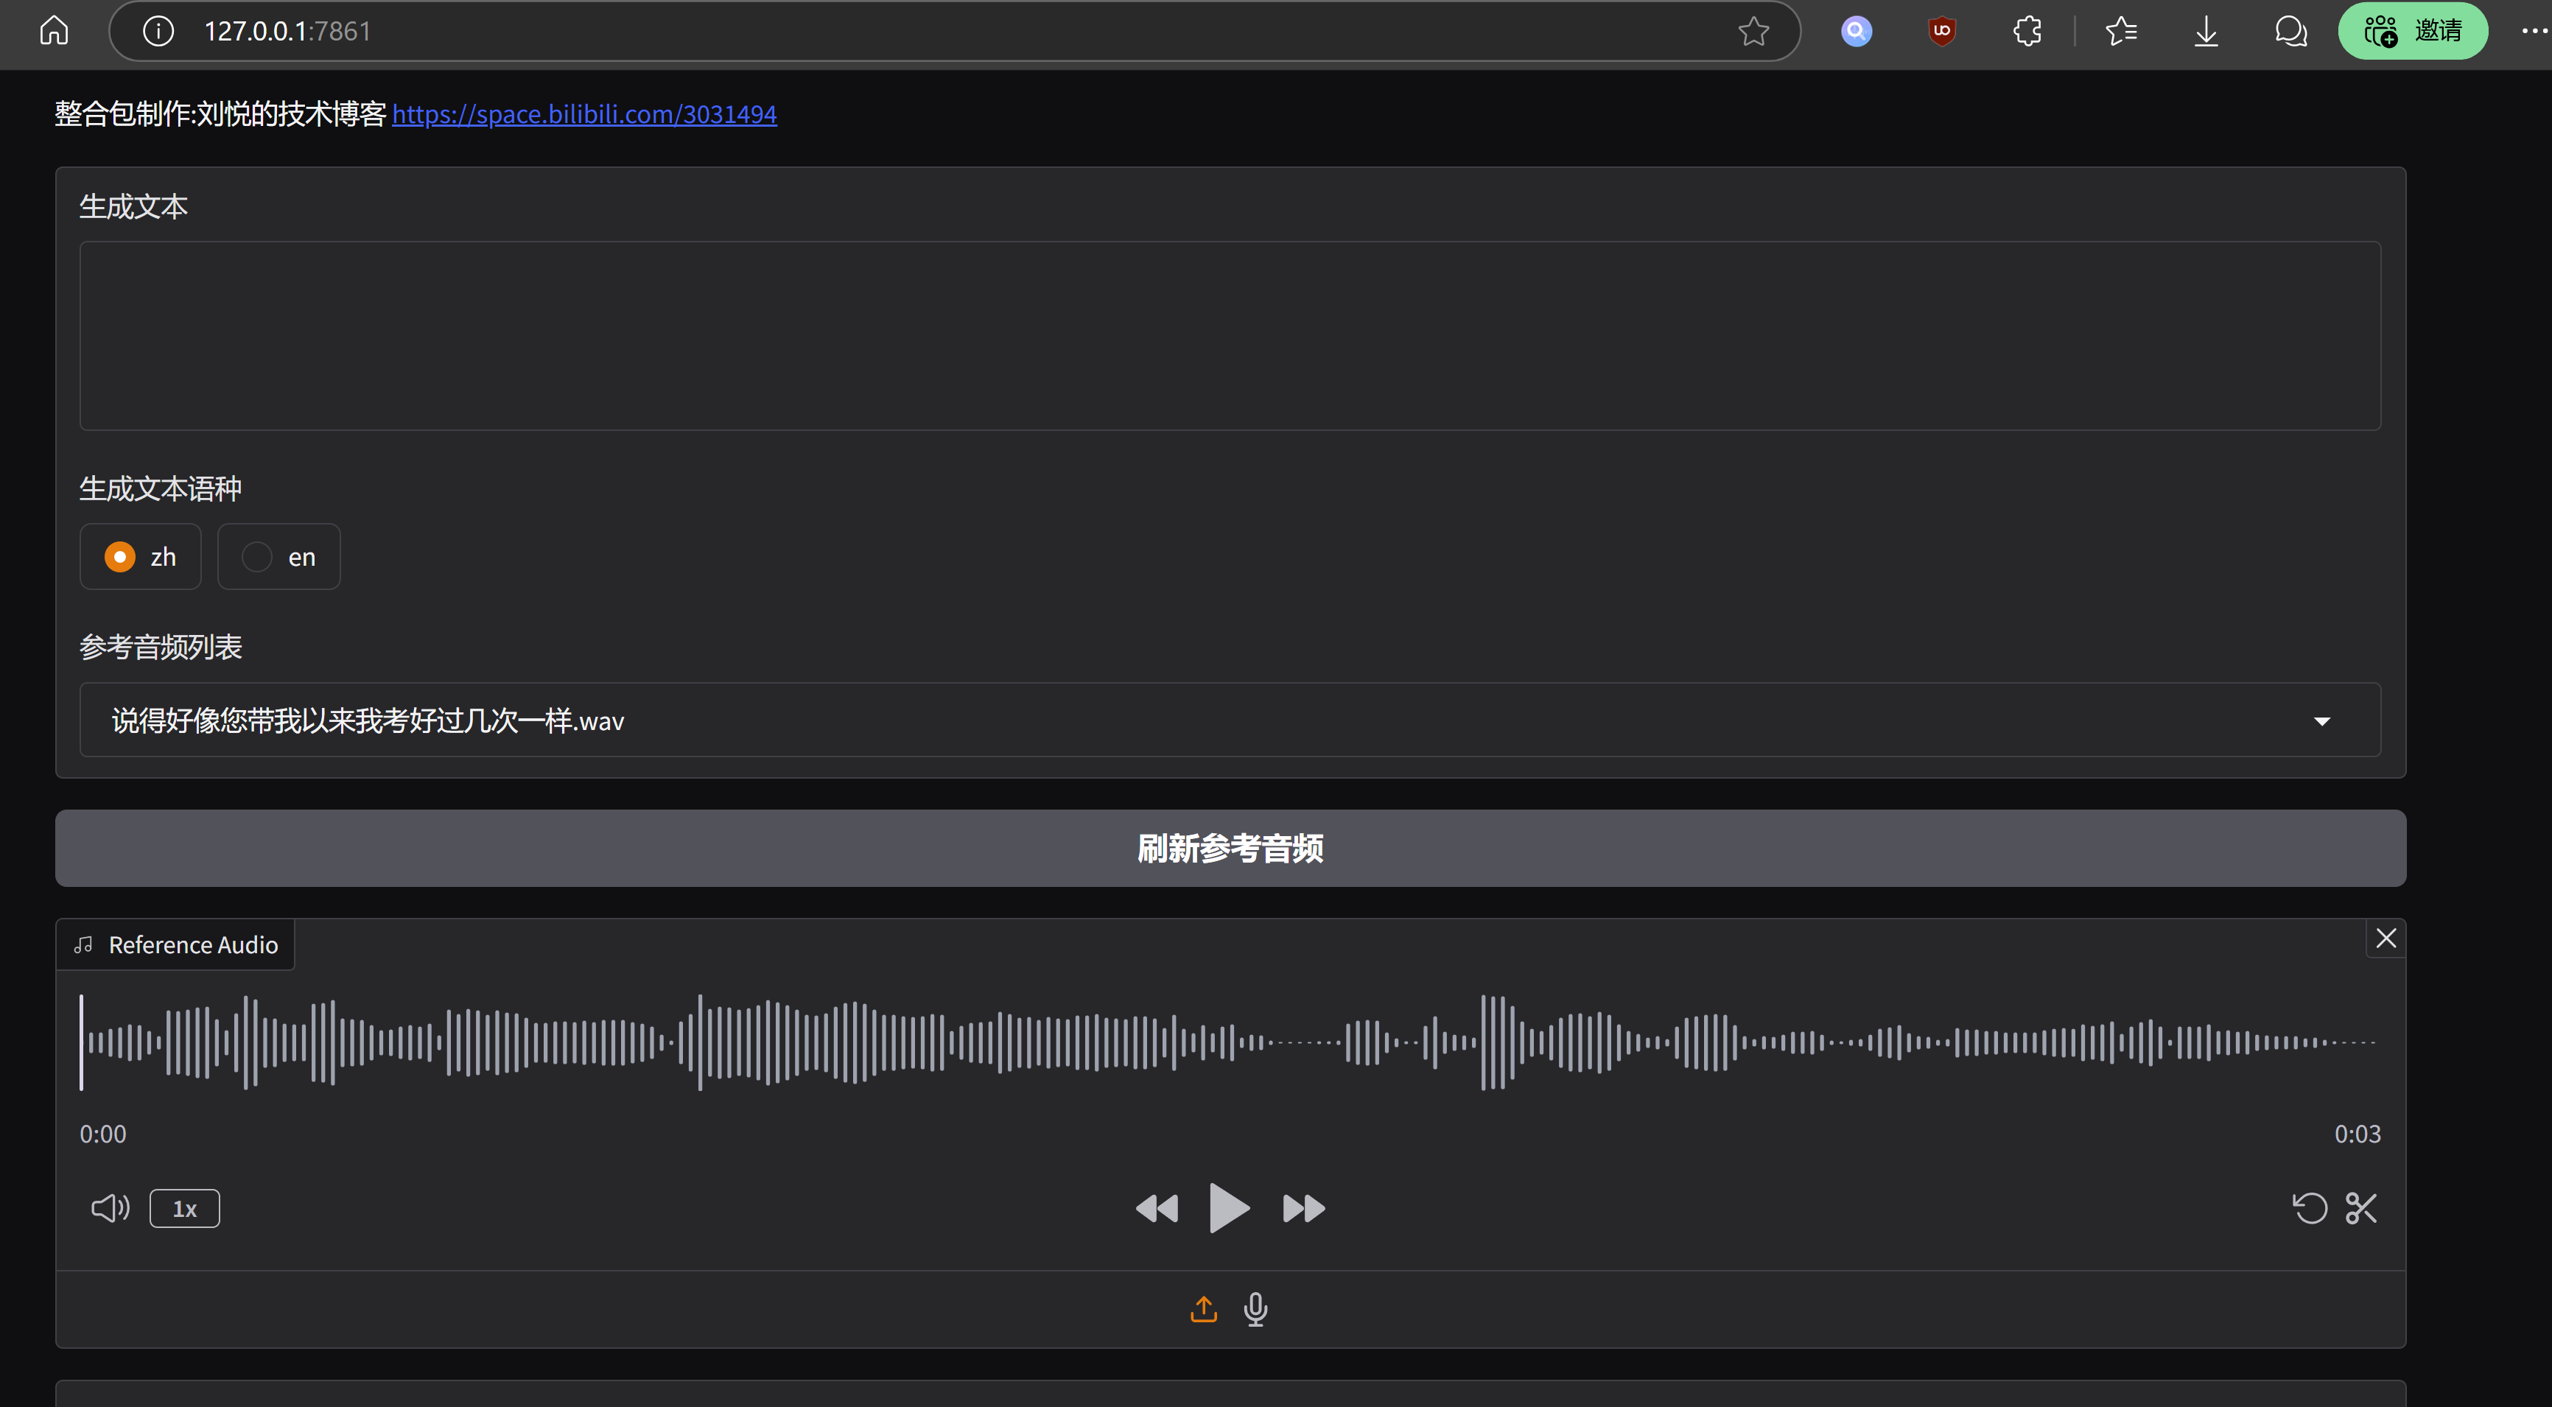Rewind the reference audio playback
Screen dimensions: 2552x1407
pyautogui.click(x=1157, y=1208)
